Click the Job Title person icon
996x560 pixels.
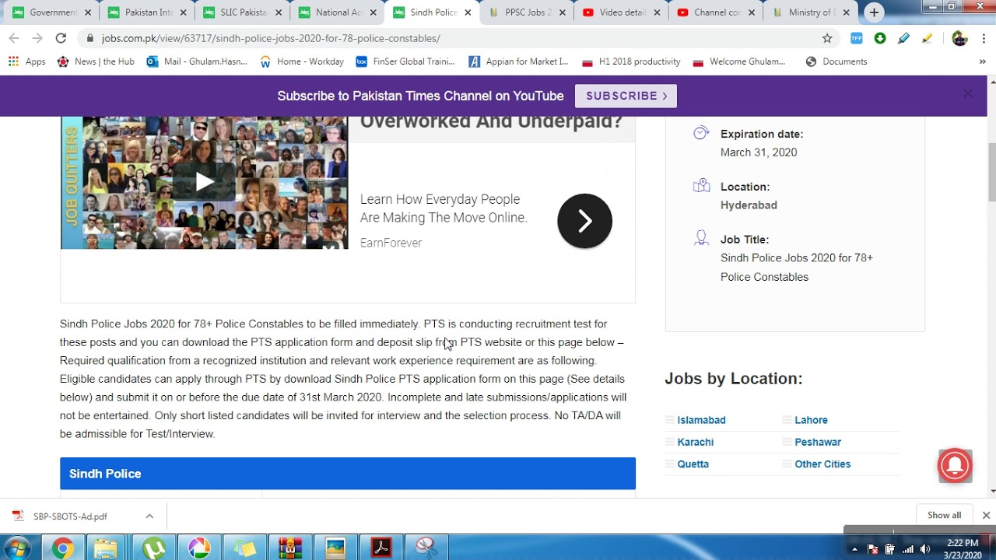[701, 238]
